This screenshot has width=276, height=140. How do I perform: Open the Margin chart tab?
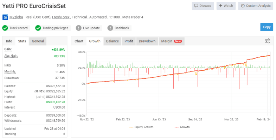pyautogui.click(x=172, y=41)
